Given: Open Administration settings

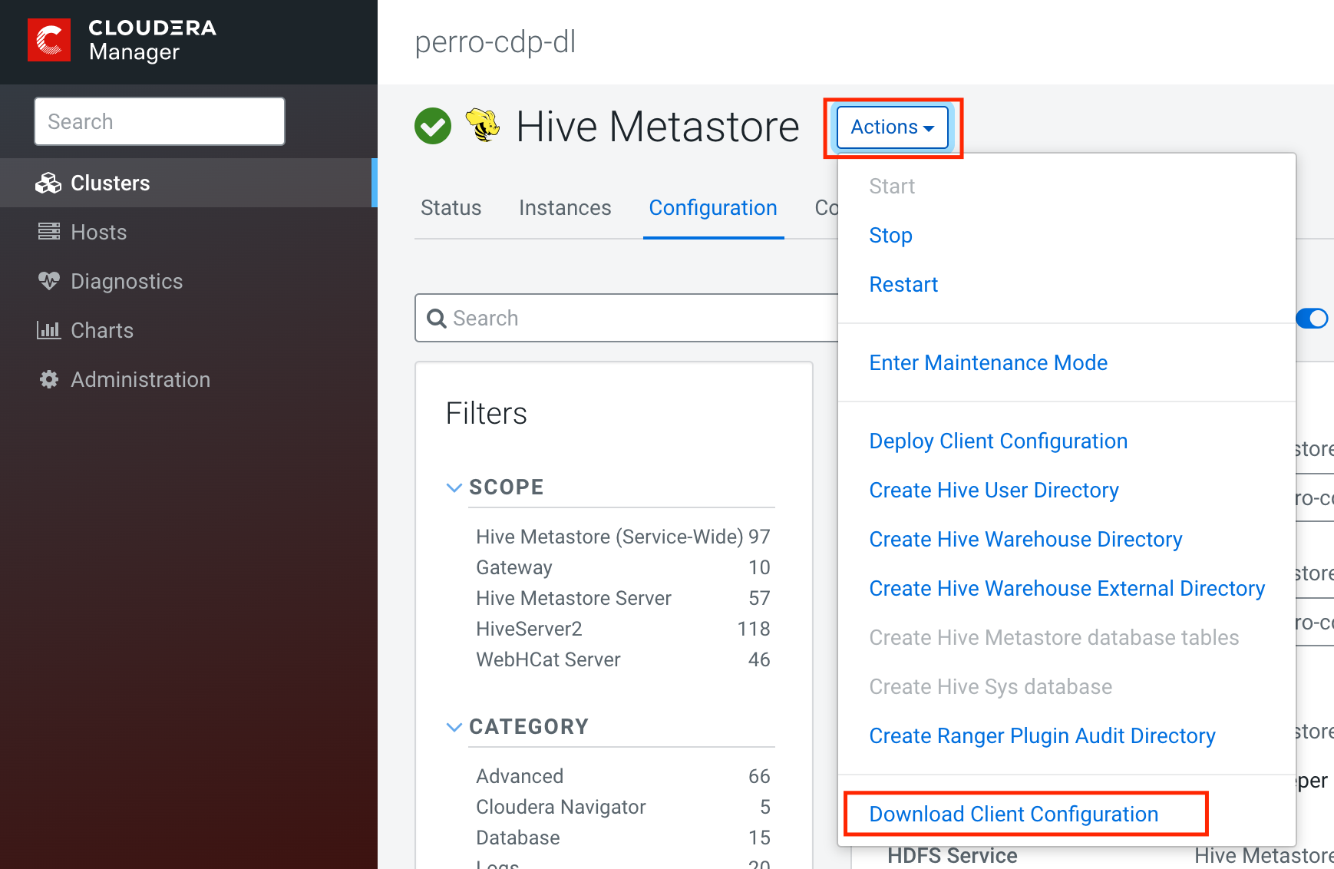Looking at the screenshot, I should pos(140,379).
